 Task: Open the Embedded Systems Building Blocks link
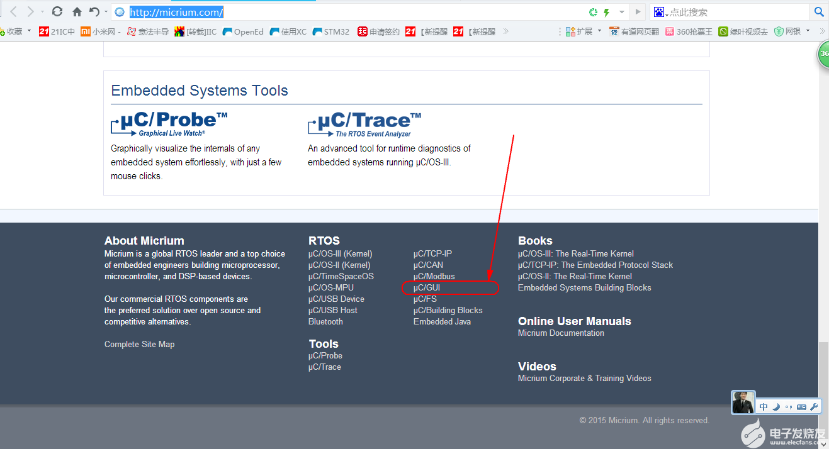point(585,288)
